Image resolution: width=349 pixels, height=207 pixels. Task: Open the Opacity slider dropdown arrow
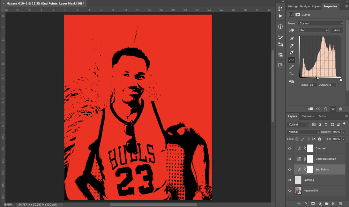point(343,132)
